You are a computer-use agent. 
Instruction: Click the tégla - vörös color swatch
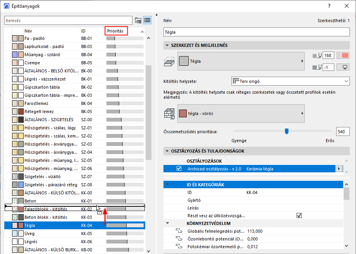(x=183, y=113)
